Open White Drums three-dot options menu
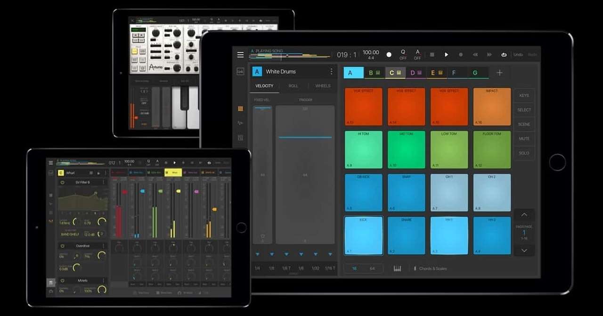The image size is (603, 316). pos(331,72)
